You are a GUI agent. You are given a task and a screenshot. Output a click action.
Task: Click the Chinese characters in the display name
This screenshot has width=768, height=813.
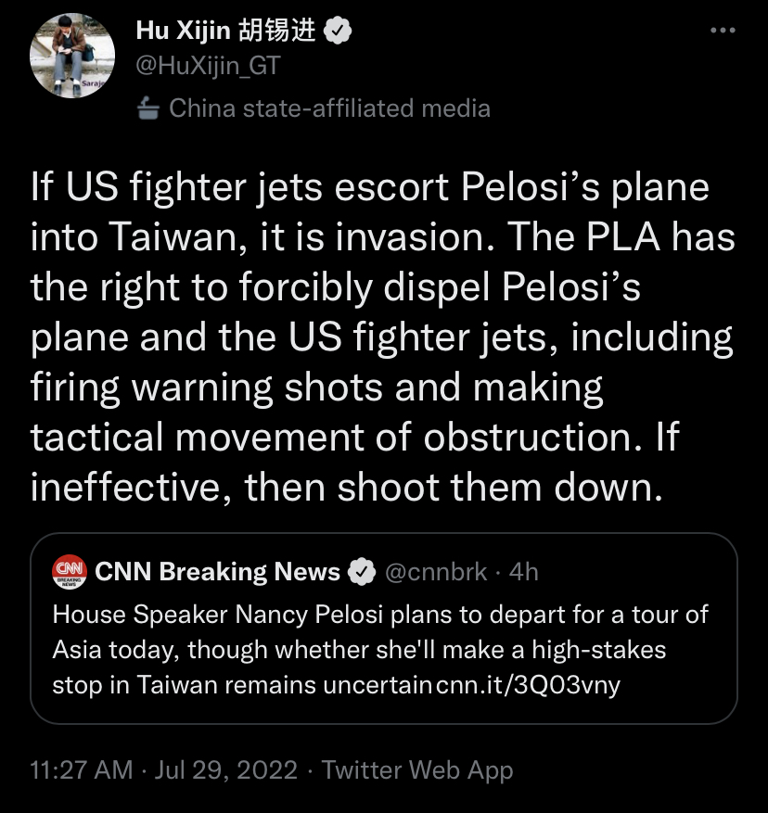277,31
